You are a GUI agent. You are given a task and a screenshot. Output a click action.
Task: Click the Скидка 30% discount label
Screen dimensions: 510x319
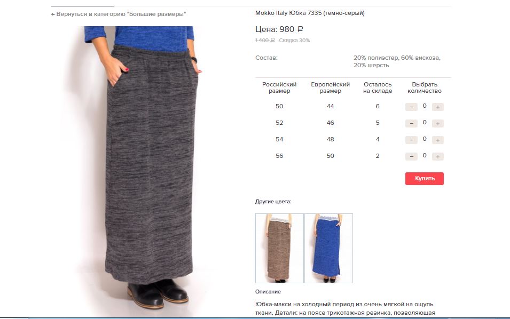coord(294,41)
